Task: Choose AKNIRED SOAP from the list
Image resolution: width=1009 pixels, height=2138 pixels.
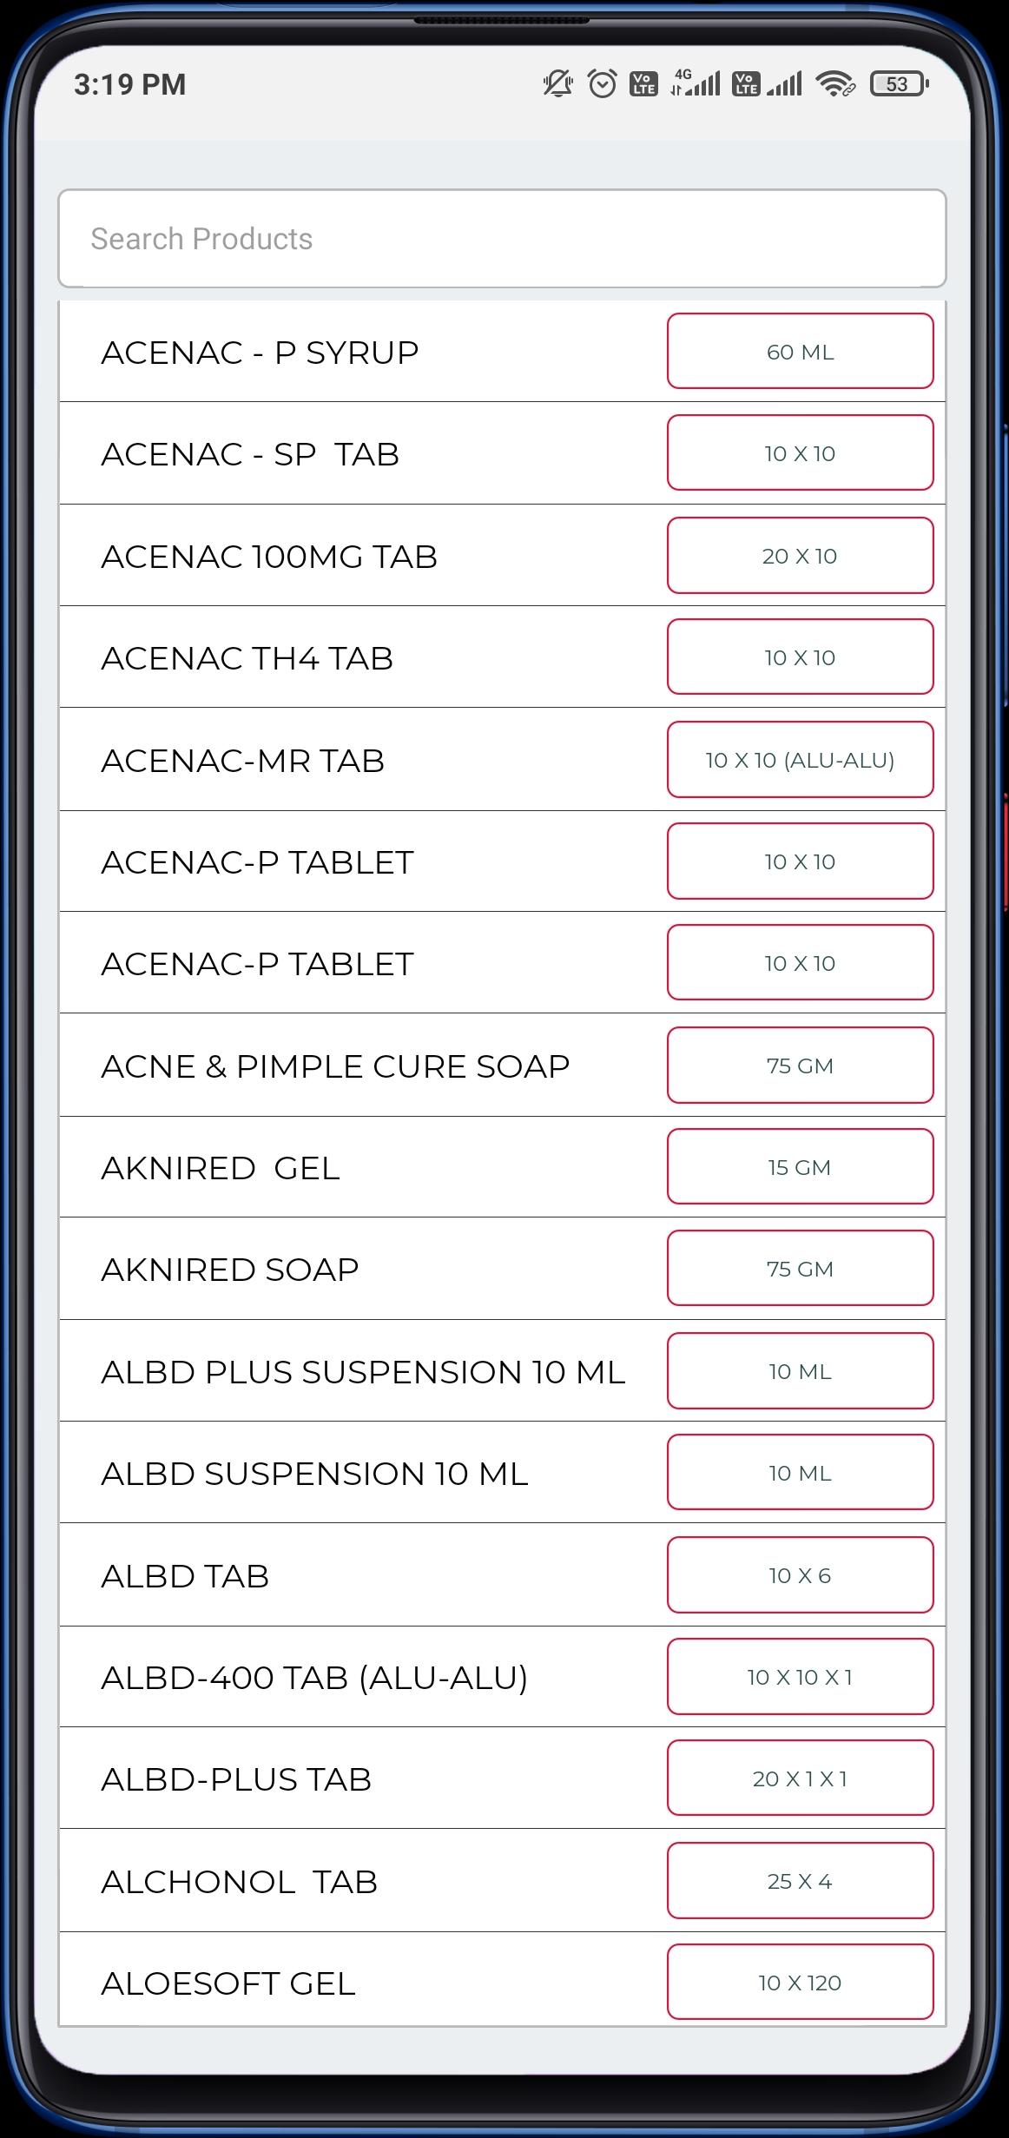Action: click(230, 1270)
